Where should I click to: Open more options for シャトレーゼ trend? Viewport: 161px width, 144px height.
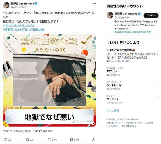[x=157, y=82]
